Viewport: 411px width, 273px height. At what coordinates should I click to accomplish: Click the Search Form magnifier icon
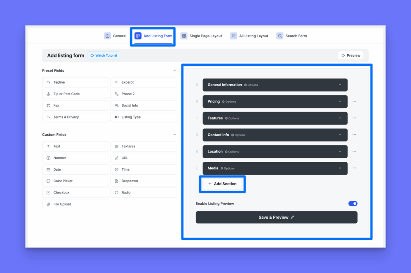280,36
